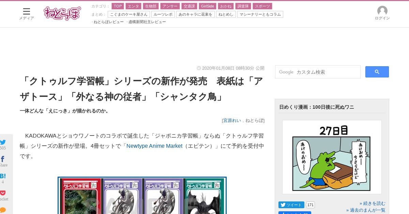This screenshot has height=214, width=409.
Task: Click the ツイート button under the manga
Action: coord(291,205)
